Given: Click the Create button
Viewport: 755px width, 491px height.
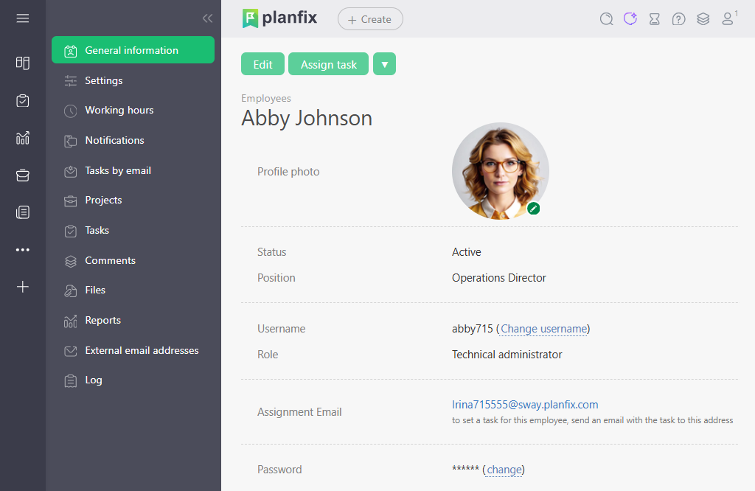Looking at the screenshot, I should 370,19.
